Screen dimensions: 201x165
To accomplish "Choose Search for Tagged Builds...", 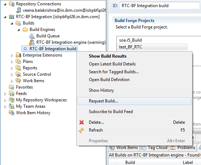I will tap(134, 72).
